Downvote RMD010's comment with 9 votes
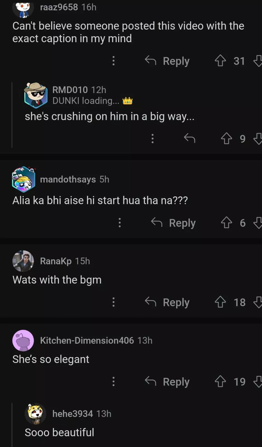 coord(258,138)
